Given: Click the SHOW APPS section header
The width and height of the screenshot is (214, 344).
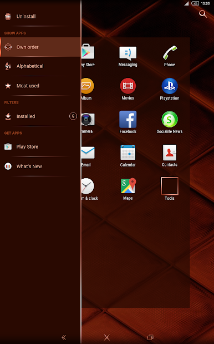Looking at the screenshot, I should [x=15, y=33].
